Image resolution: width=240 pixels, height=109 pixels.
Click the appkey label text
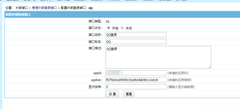point(97,80)
